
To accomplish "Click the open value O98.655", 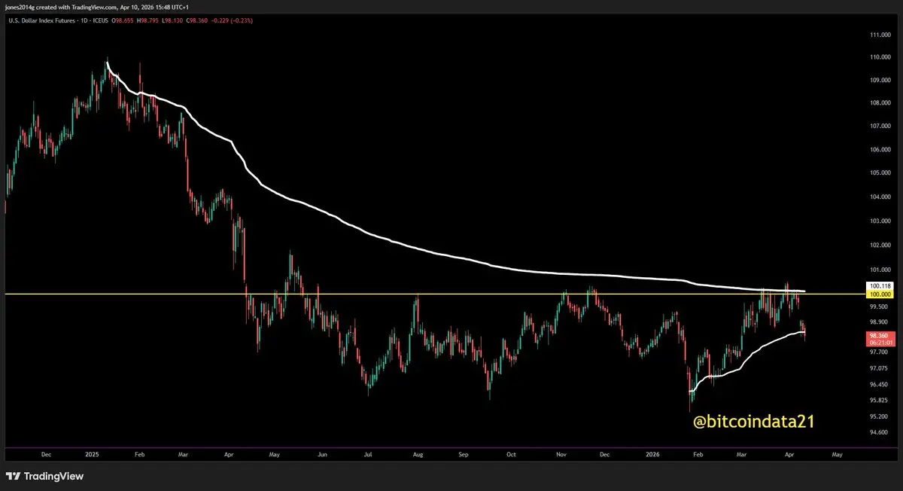I will tap(123, 20).
